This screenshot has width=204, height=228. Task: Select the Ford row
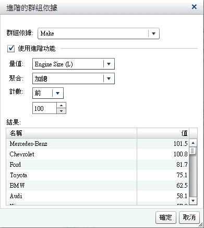coord(98,165)
